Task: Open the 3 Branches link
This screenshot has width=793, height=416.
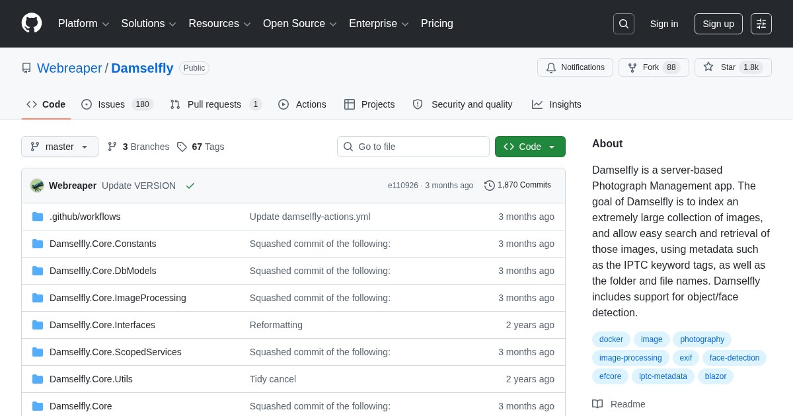Action: click(x=138, y=147)
